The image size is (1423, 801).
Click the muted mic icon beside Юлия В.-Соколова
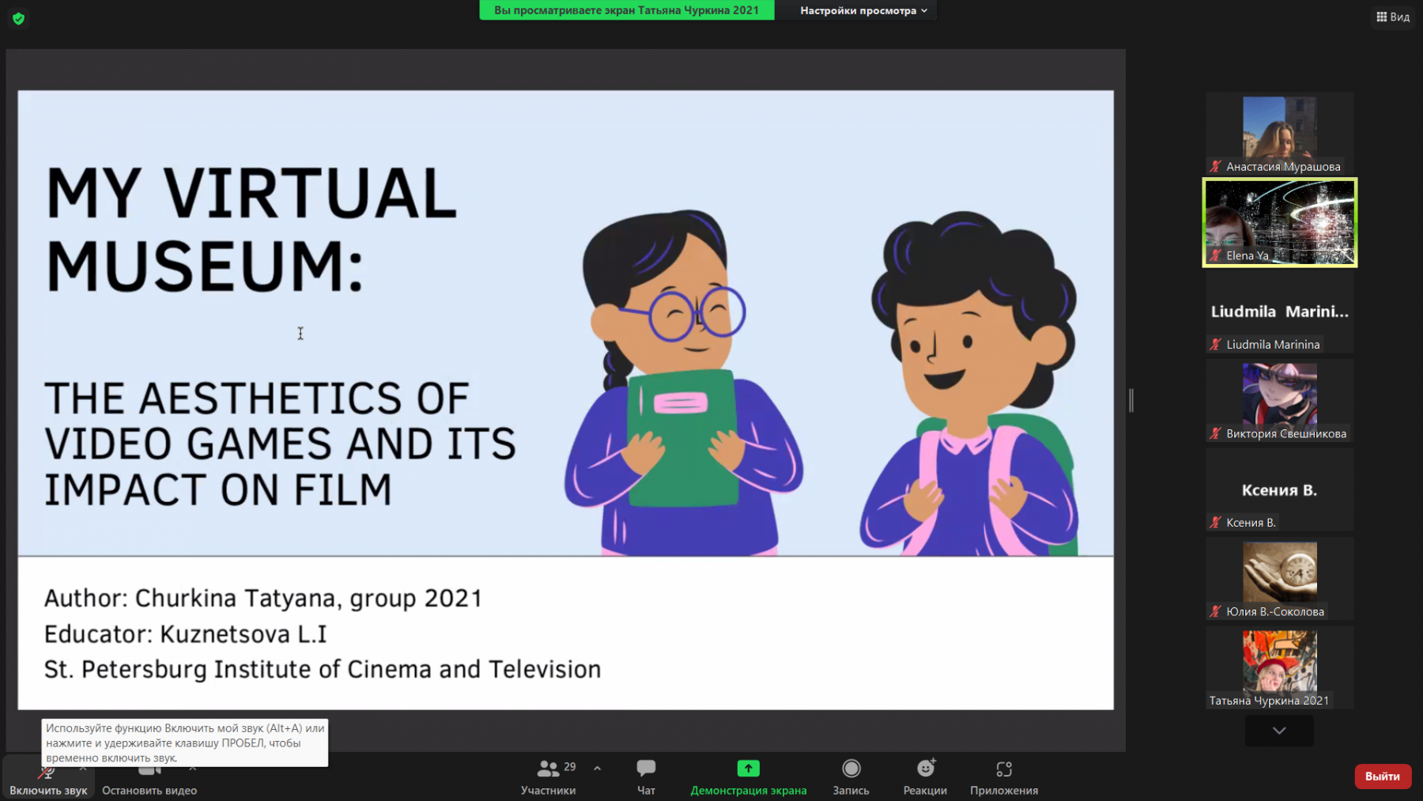click(x=1216, y=611)
